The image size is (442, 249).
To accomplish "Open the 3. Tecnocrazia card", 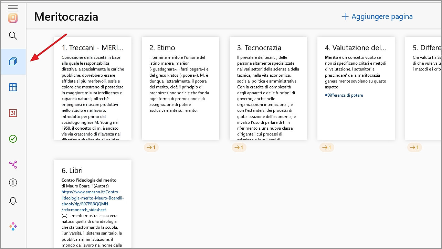I will coord(268,88).
